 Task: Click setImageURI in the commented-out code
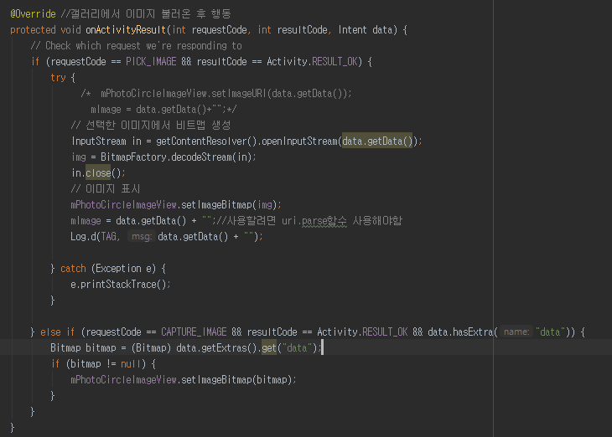click(x=239, y=94)
